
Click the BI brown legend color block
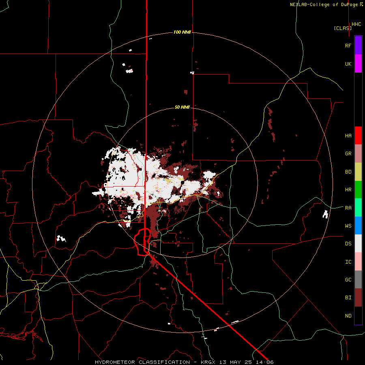pos(358,298)
